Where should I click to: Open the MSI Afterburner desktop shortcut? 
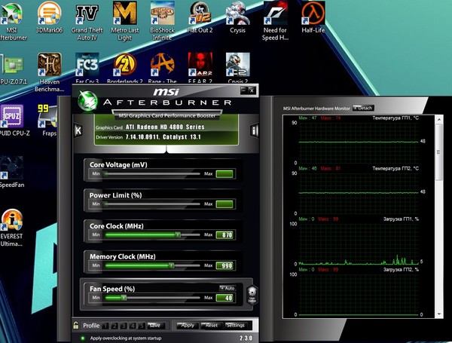[11, 21]
